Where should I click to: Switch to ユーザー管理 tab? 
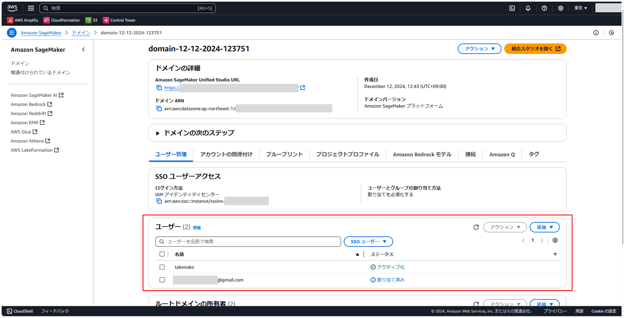[x=171, y=154]
